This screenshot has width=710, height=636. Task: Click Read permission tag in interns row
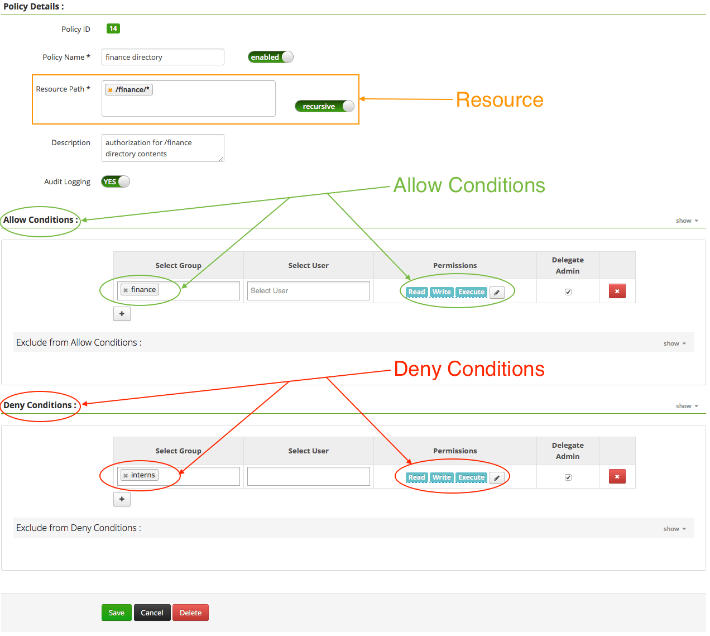(416, 477)
